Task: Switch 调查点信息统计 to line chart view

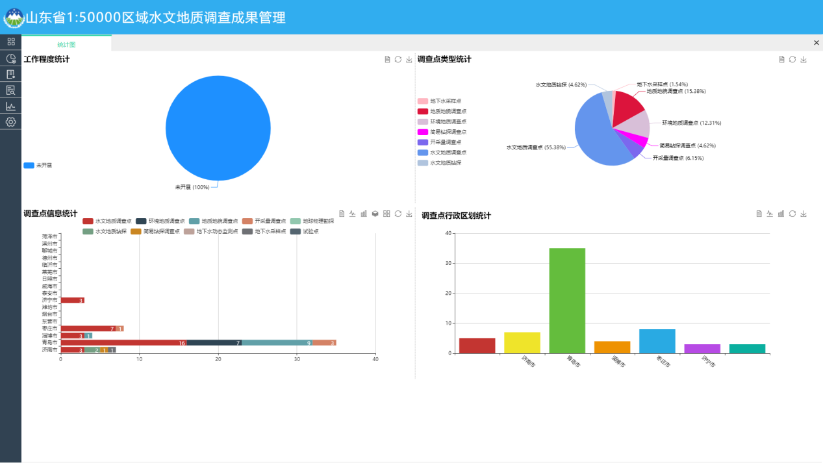Action: click(x=352, y=213)
